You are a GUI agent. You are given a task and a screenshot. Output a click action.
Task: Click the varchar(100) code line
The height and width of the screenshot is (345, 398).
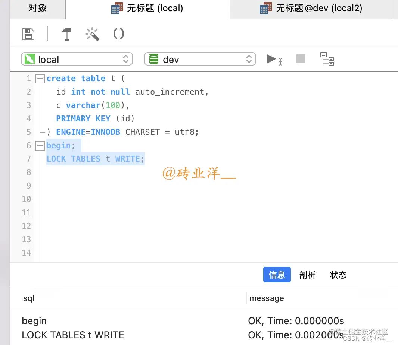point(93,105)
